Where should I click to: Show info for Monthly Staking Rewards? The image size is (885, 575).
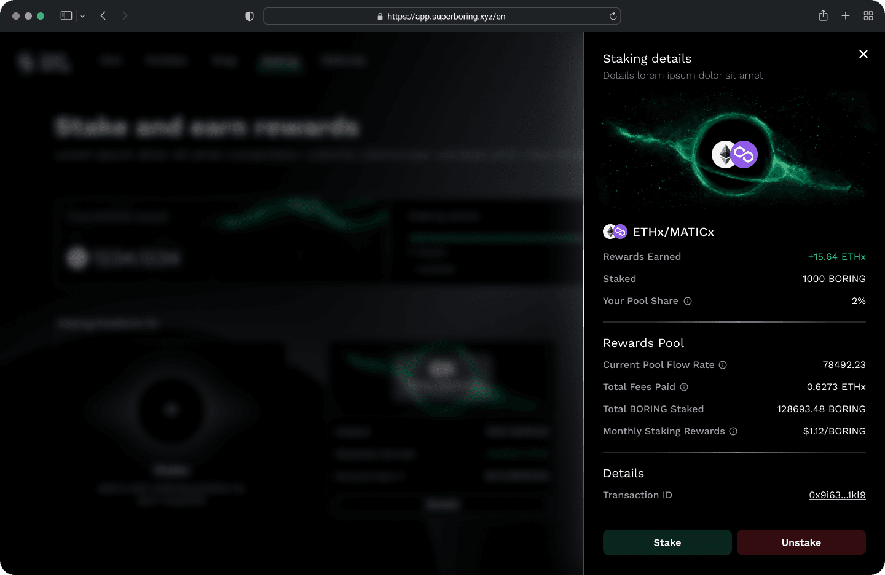[733, 431]
